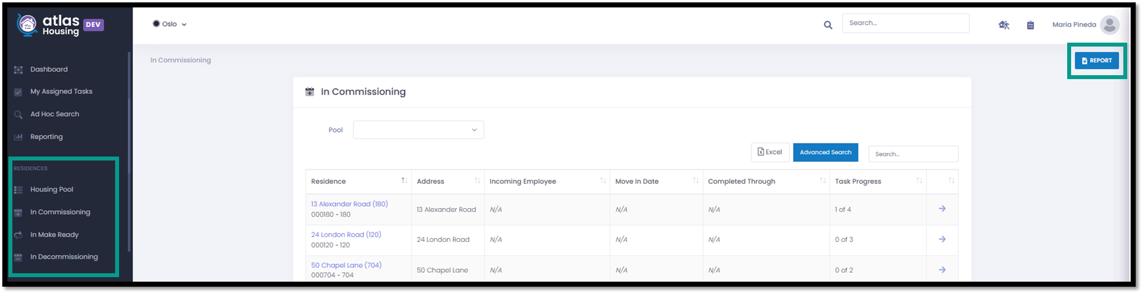1143x294 pixels.
Task: Open Dashboard in the sidebar
Action: coord(49,69)
